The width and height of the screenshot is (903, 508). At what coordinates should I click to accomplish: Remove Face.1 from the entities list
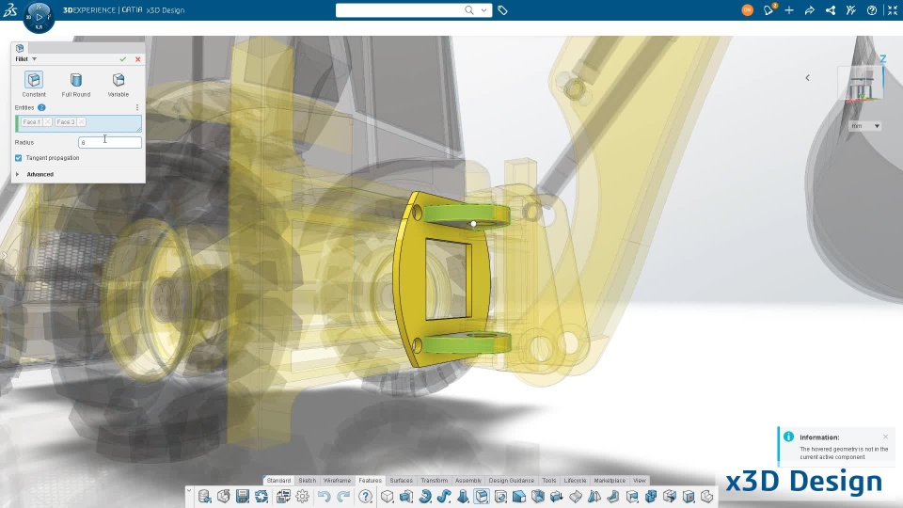(x=47, y=122)
